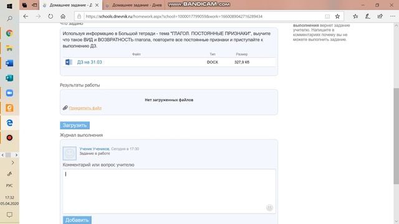Click the 327,9 Кб size cell
399x224 pixels.
click(x=242, y=62)
